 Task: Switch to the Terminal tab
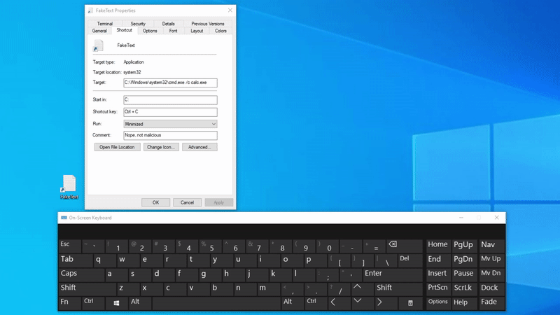coord(105,24)
